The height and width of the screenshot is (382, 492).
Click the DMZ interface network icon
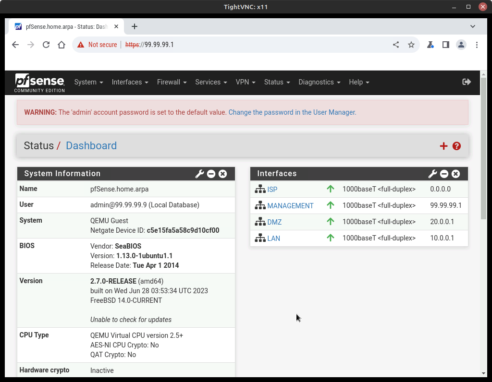260,222
